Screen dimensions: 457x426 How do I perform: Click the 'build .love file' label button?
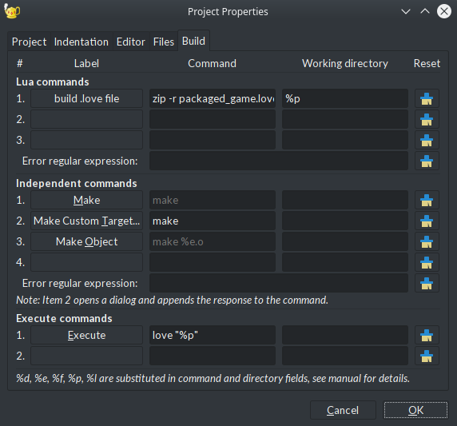click(x=86, y=98)
